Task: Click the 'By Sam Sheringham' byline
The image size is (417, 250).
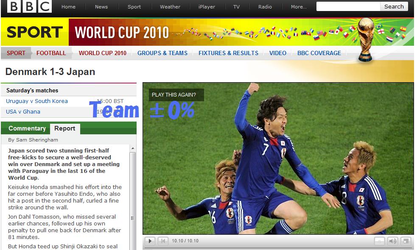Action: [33, 140]
